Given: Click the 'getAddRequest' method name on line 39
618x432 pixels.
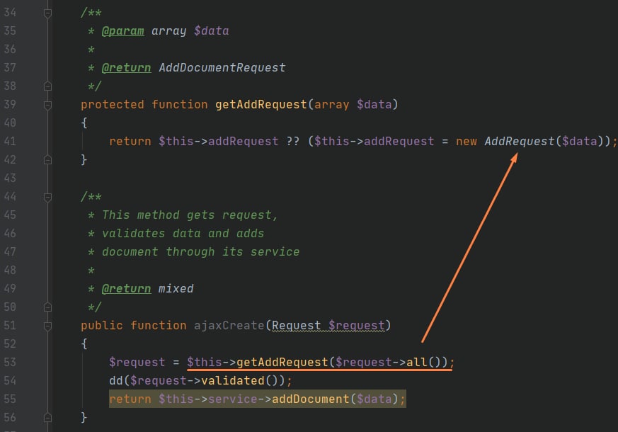Looking at the screenshot, I should click(261, 104).
